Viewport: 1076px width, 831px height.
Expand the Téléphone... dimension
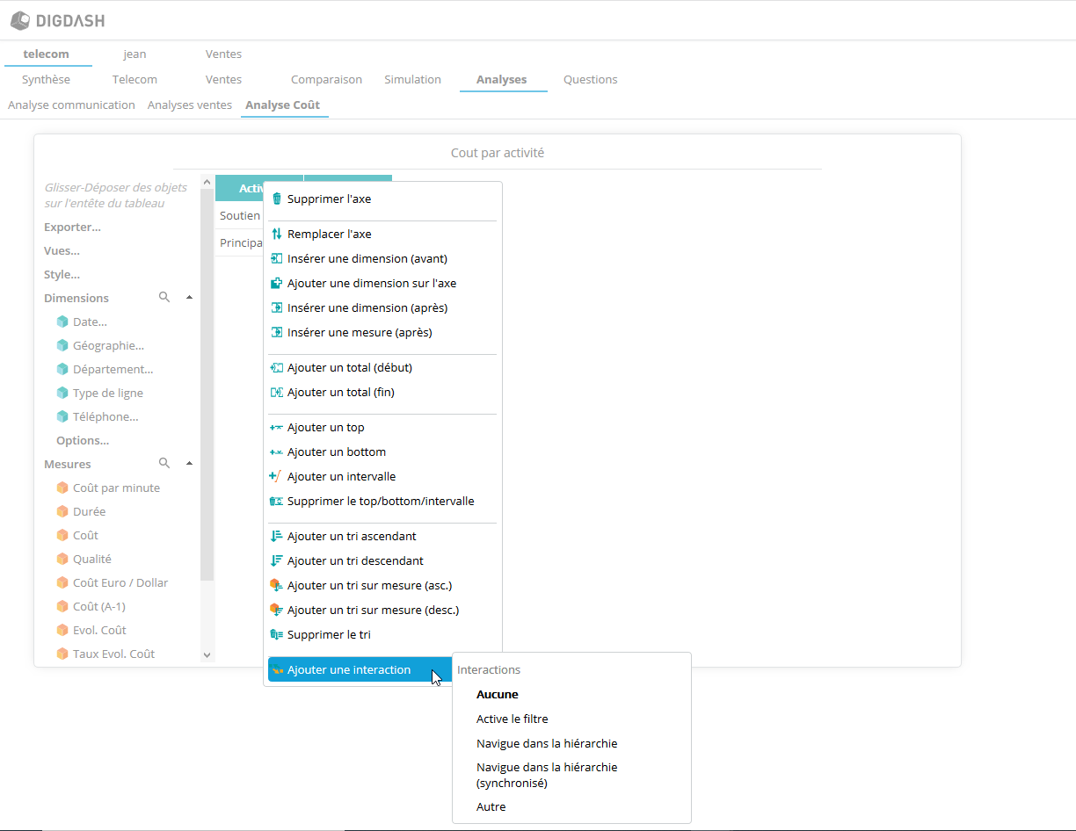[105, 416]
